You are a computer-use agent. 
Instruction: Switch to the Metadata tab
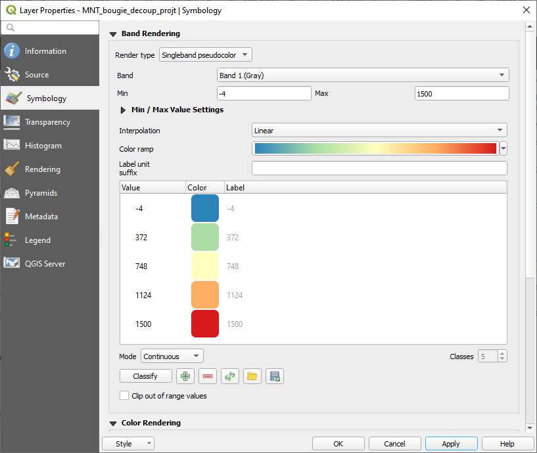pyautogui.click(x=41, y=217)
